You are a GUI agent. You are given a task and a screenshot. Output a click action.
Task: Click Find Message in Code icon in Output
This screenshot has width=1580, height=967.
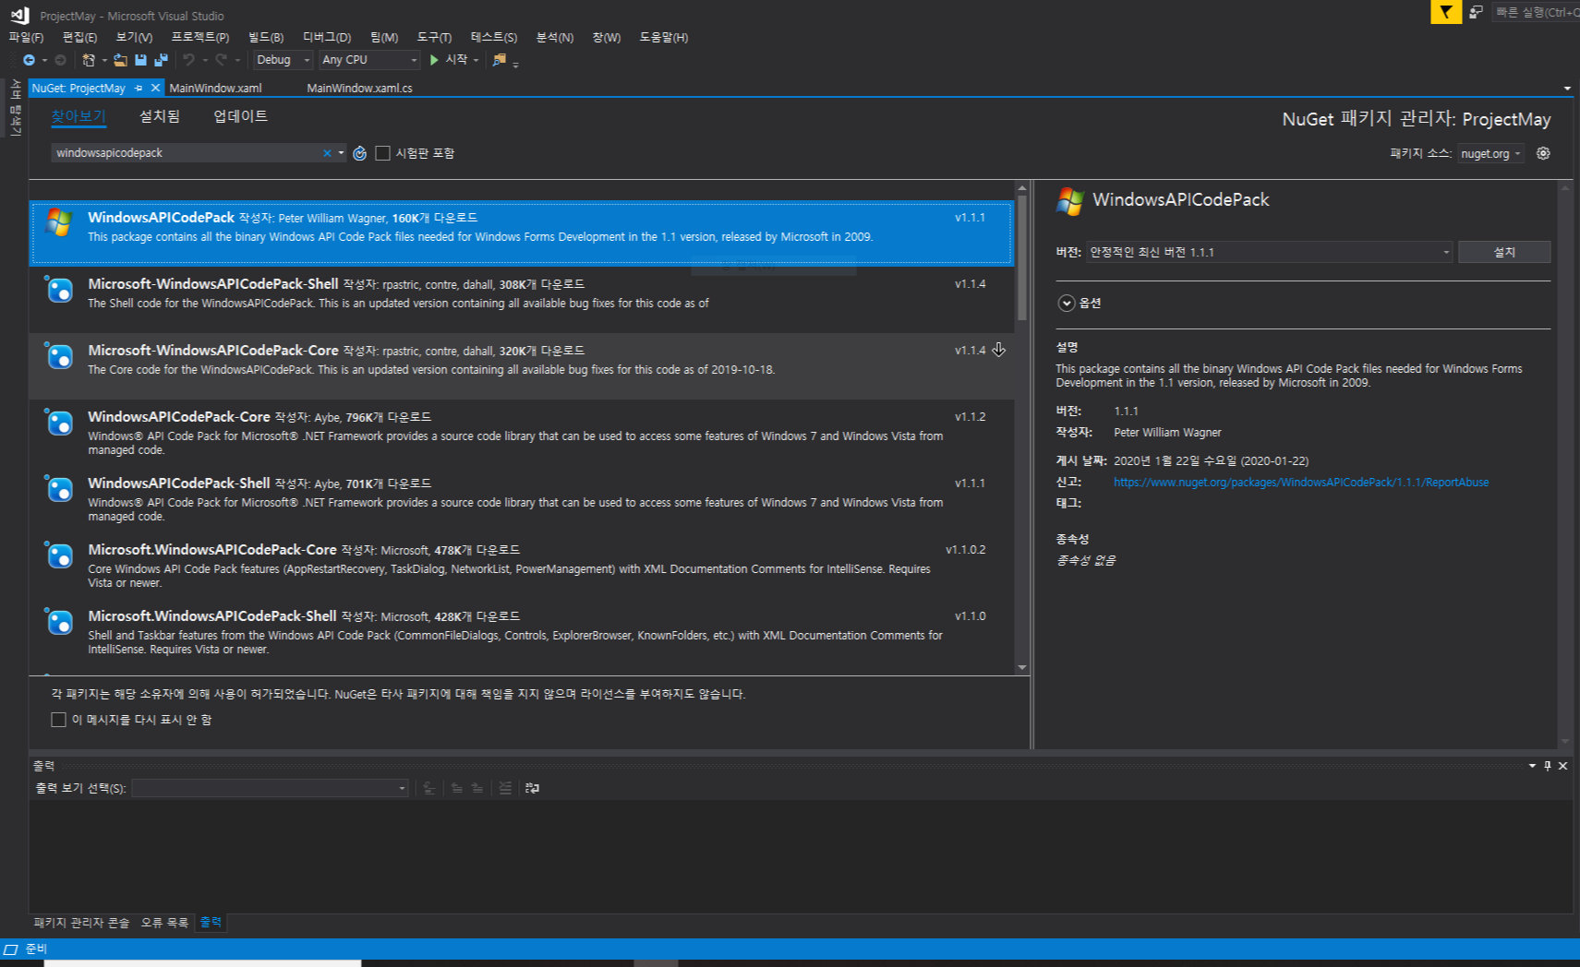pos(429,788)
